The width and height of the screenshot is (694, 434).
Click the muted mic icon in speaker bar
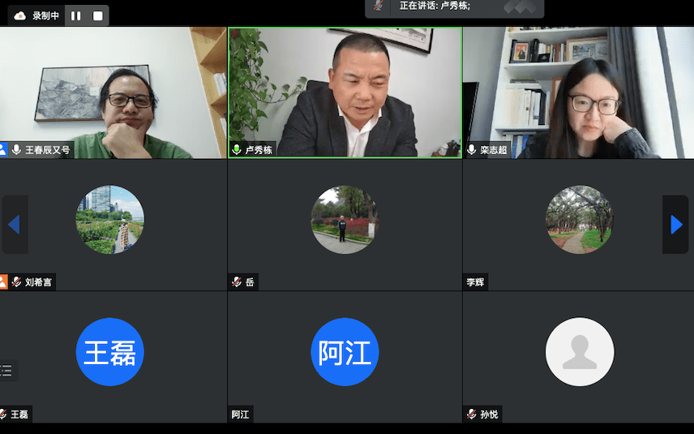pyautogui.click(x=378, y=6)
